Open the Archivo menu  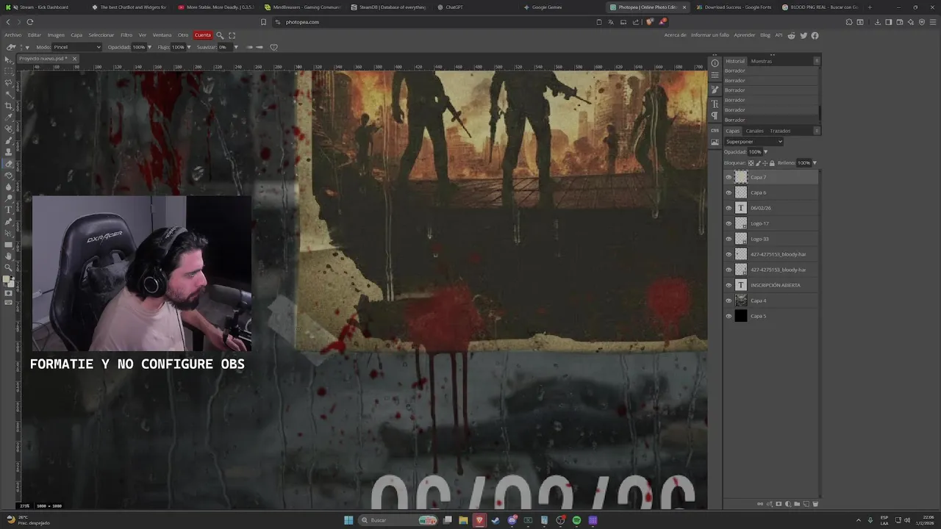pyautogui.click(x=12, y=35)
